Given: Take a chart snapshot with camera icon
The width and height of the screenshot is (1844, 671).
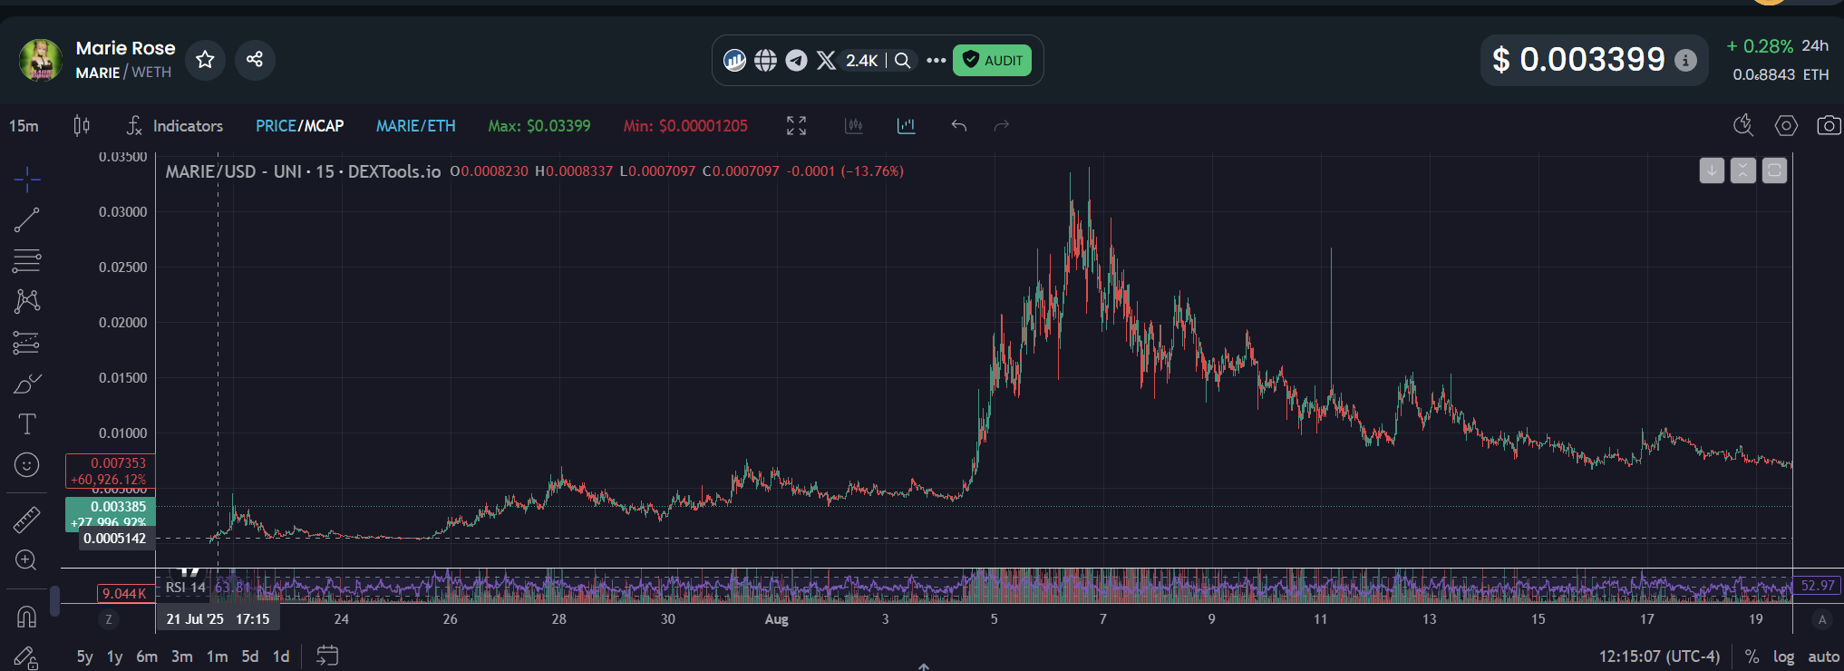Looking at the screenshot, I should pyautogui.click(x=1829, y=126).
